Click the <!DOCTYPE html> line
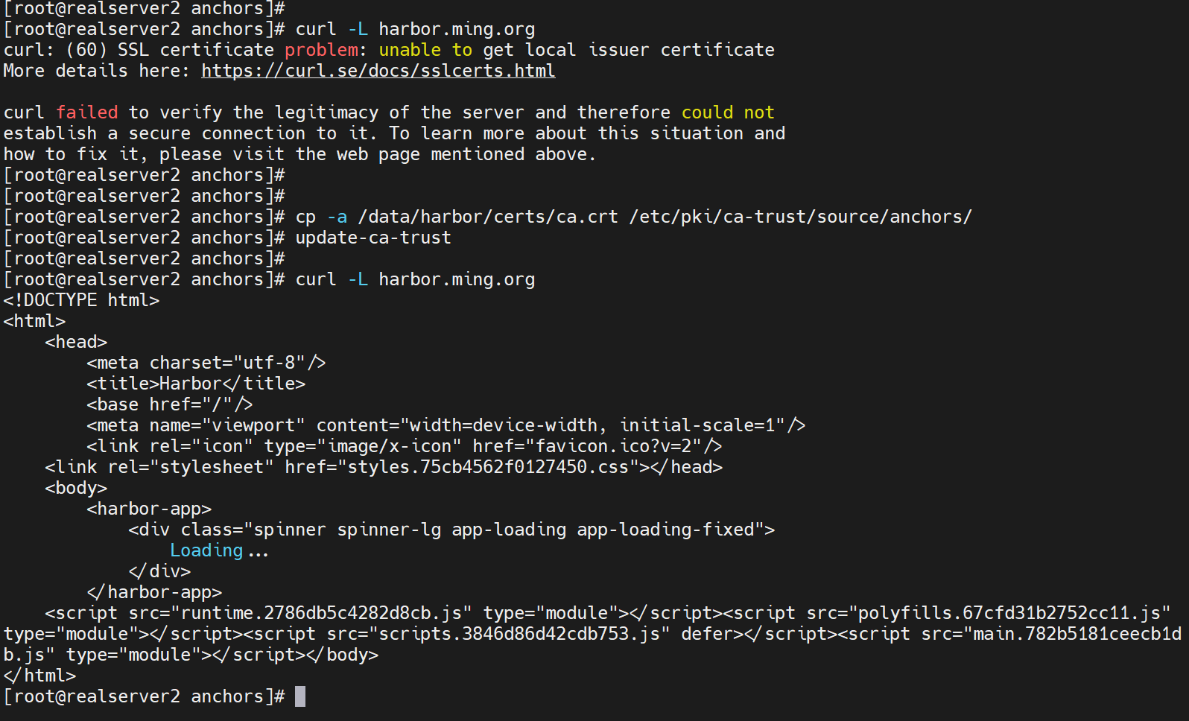Screen dimensions: 1189x721 pyautogui.click(x=81, y=300)
